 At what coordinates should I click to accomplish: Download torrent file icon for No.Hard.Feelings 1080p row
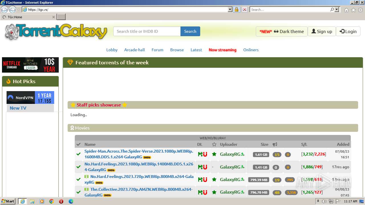(200, 167)
